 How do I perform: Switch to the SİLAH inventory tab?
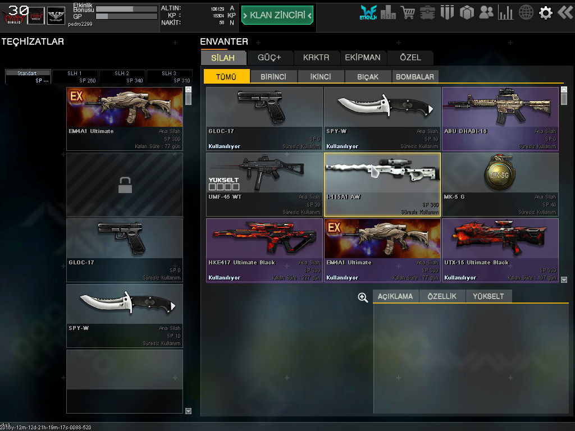coord(222,58)
